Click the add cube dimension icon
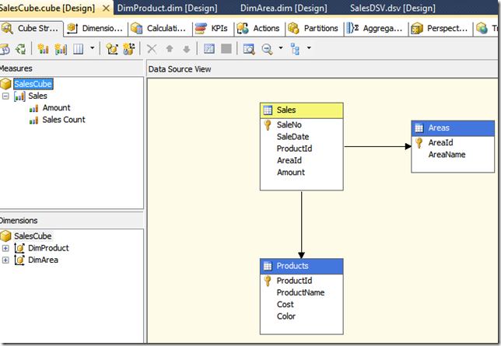Image resolution: width=501 pixels, height=346 pixels. [112, 48]
